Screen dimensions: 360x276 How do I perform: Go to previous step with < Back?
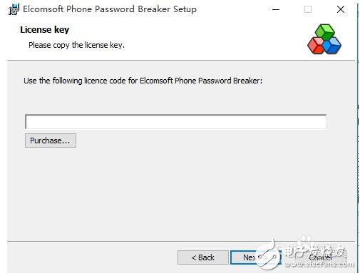[x=203, y=257]
